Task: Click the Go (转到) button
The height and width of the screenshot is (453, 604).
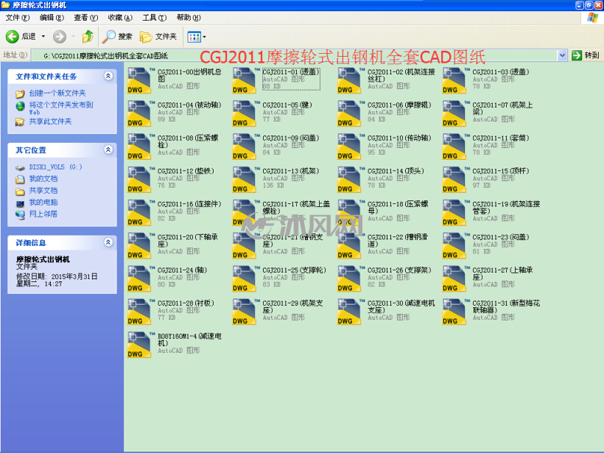Action: [586, 55]
